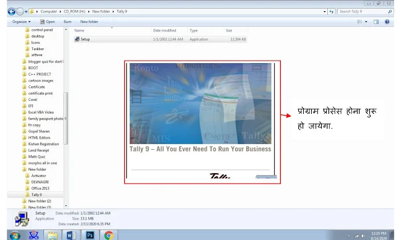Screen dimensions: 396x240
Task: Sort by the Date modified column header
Action: click(165, 30)
